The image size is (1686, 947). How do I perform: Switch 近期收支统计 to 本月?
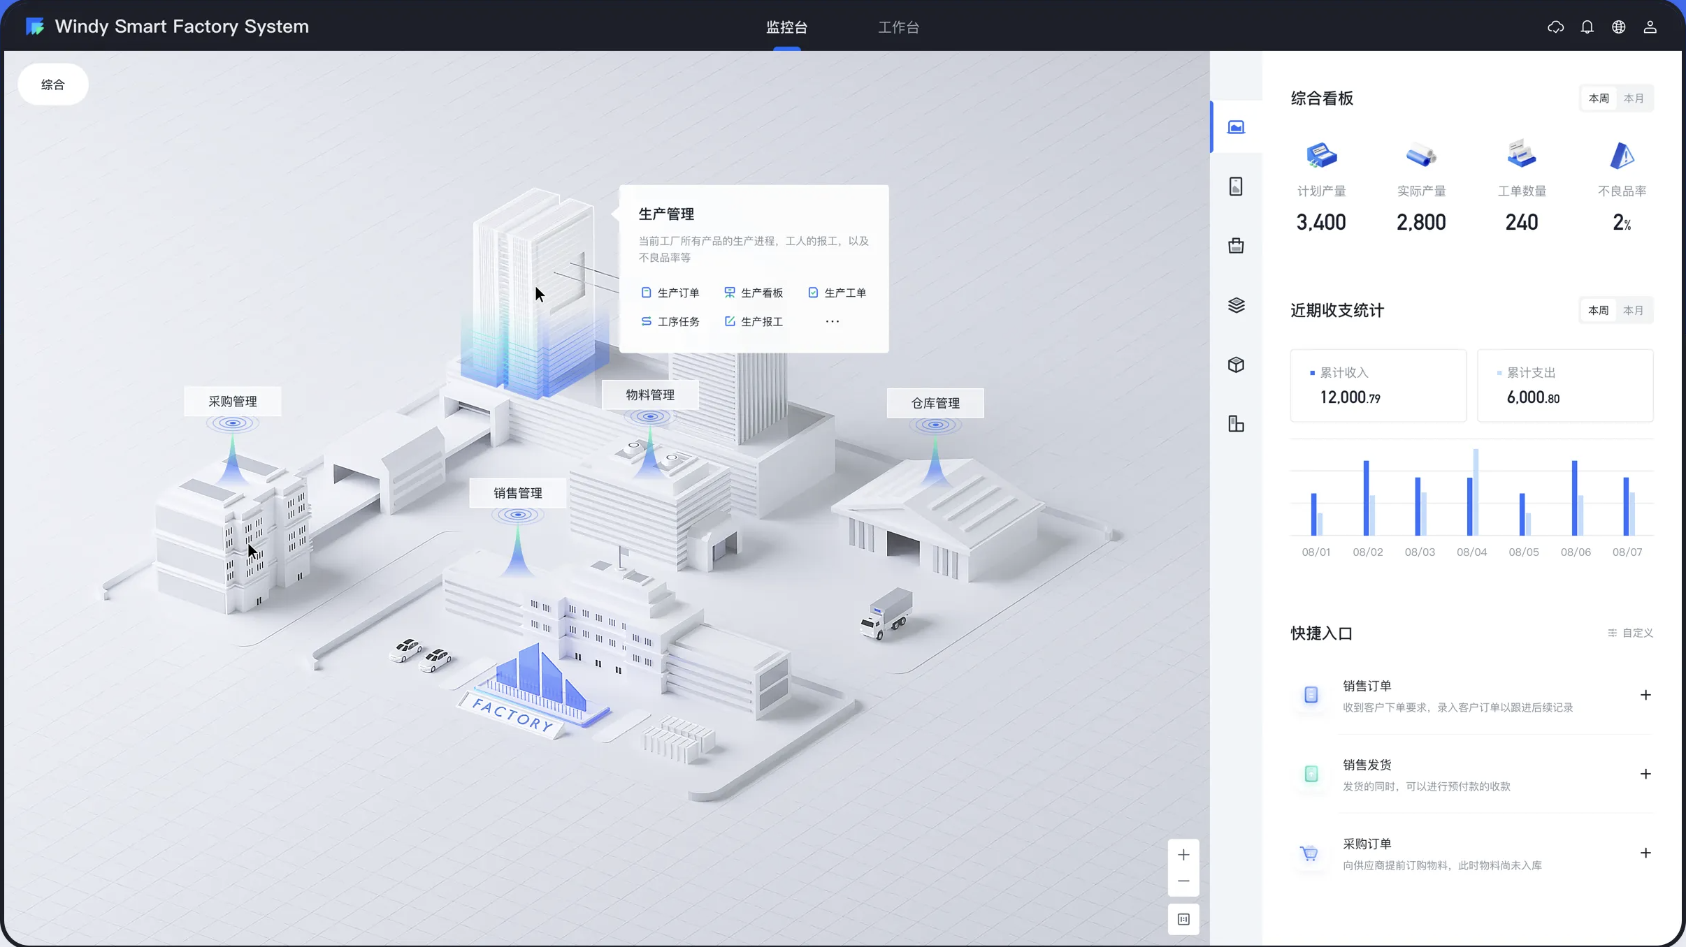[1634, 310]
